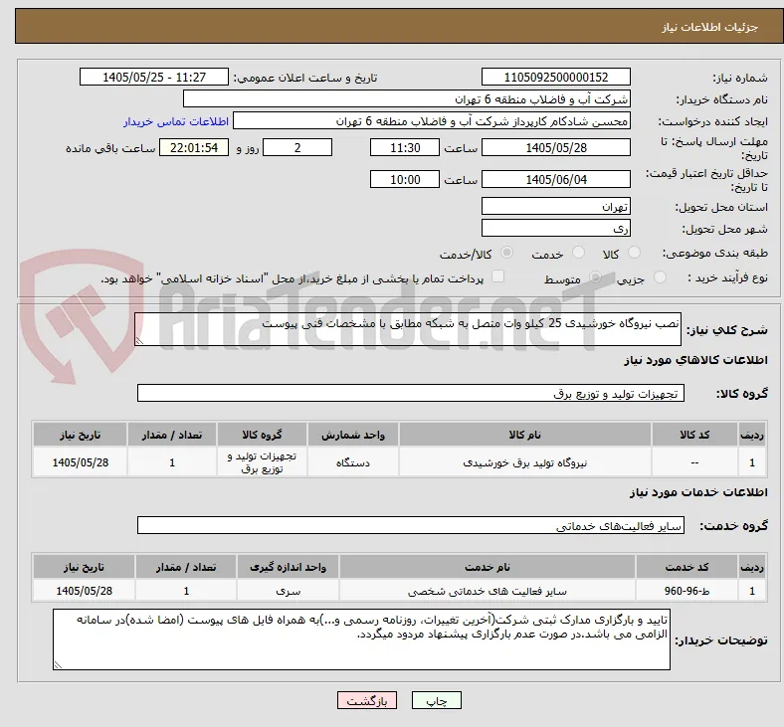Click the گروه کالا column header in goods table
Viewport: 784px width, 727px height.
tap(262, 435)
